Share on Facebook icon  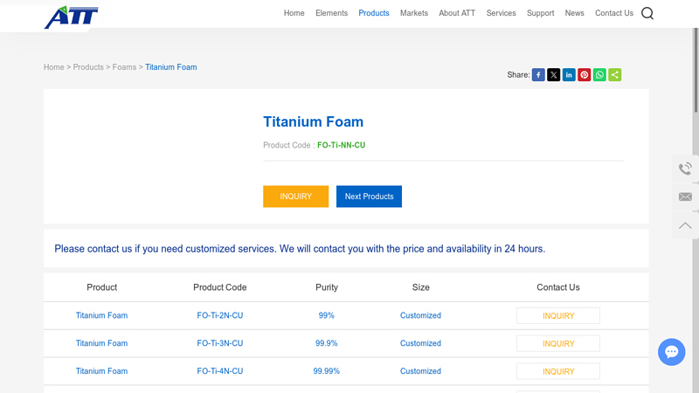[538, 75]
